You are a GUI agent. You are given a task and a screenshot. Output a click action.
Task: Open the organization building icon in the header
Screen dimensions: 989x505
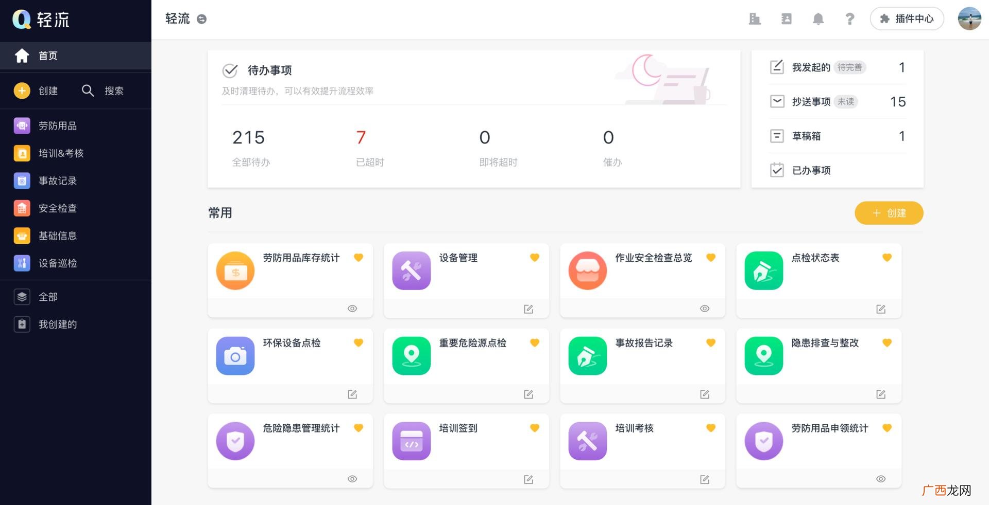(755, 19)
